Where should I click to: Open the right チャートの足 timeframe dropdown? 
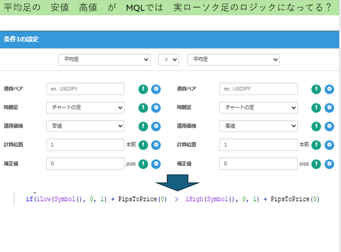pos(258,108)
